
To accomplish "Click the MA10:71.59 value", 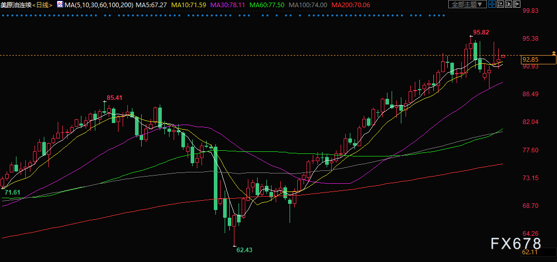I will [x=189, y=5].
